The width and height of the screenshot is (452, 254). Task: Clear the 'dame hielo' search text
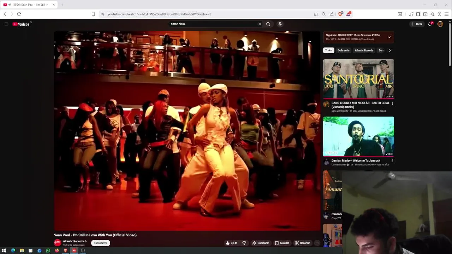tap(260, 24)
